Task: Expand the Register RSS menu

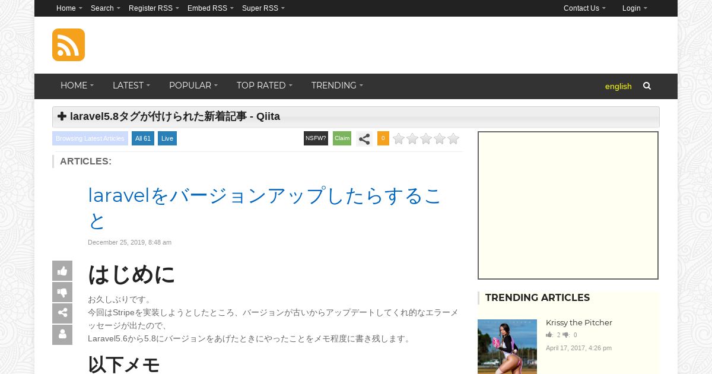Action: click(154, 8)
